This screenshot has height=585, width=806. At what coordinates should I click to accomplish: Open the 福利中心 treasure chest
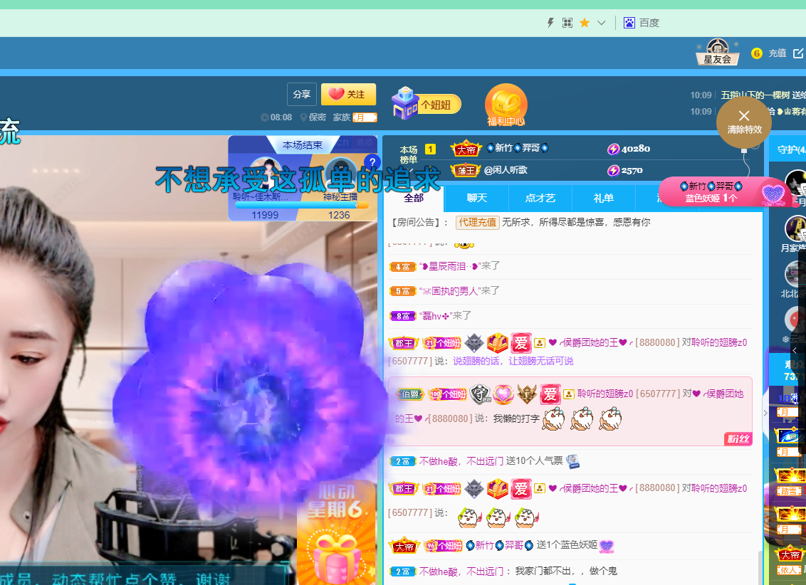coord(506,105)
